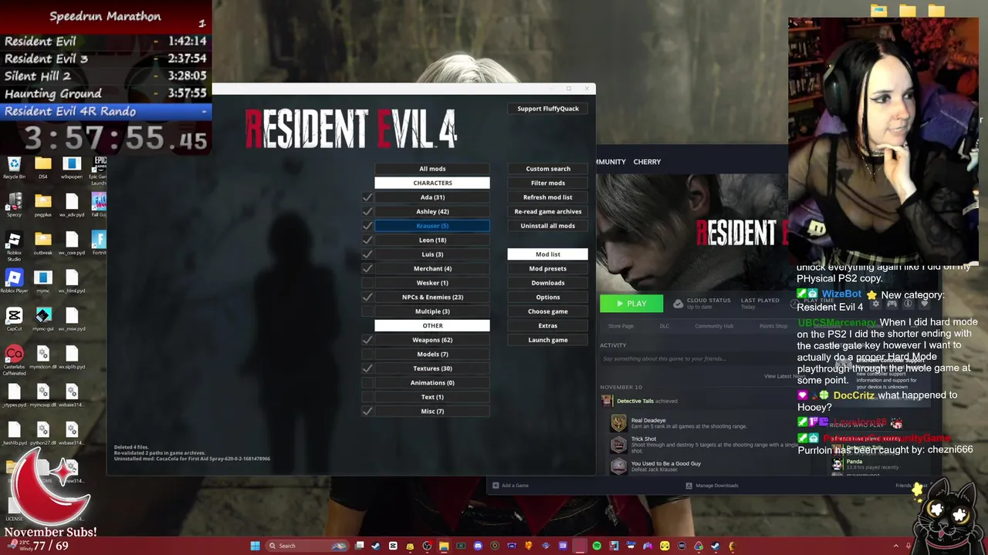
Task: Open the Extras menu
Action: (x=548, y=325)
